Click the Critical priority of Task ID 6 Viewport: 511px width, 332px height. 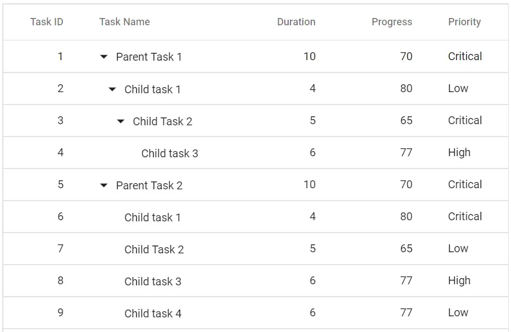pyautogui.click(x=465, y=217)
